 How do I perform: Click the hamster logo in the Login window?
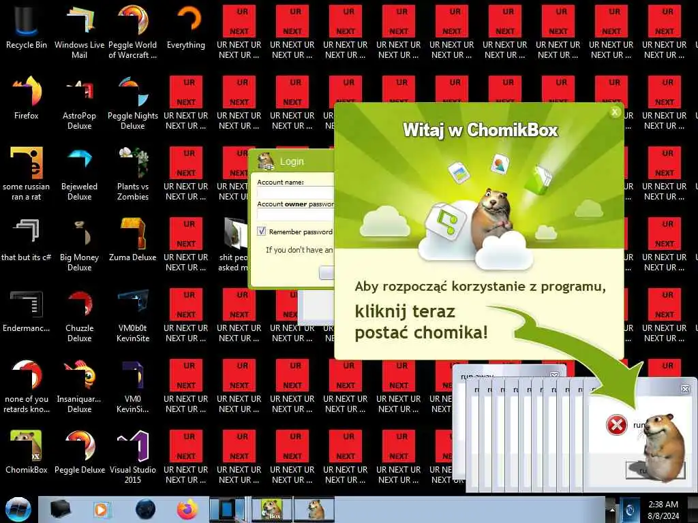coord(267,161)
